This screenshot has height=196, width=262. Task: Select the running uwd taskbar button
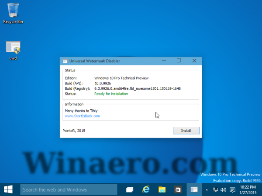point(194,189)
